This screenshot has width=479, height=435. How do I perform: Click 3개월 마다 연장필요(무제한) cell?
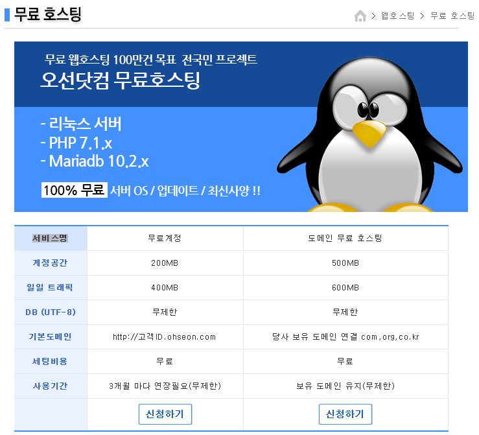point(165,386)
